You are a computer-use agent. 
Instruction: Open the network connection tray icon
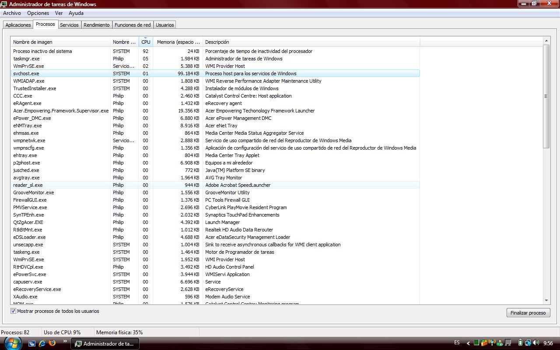[528, 343]
